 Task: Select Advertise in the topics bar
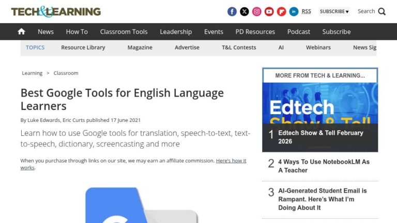coord(187,47)
